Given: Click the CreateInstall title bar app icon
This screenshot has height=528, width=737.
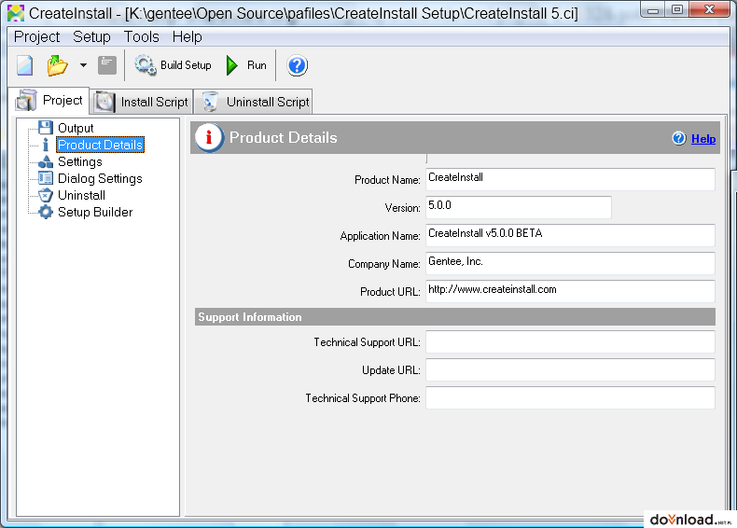Looking at the screenshot, I should click(x=16, y=13).
